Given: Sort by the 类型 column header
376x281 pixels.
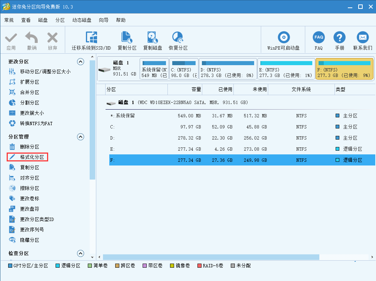Looking at the screenshot, I should click(x=355, y=89).
